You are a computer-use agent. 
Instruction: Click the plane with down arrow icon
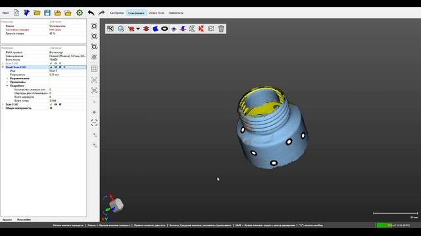coord(174,29)
